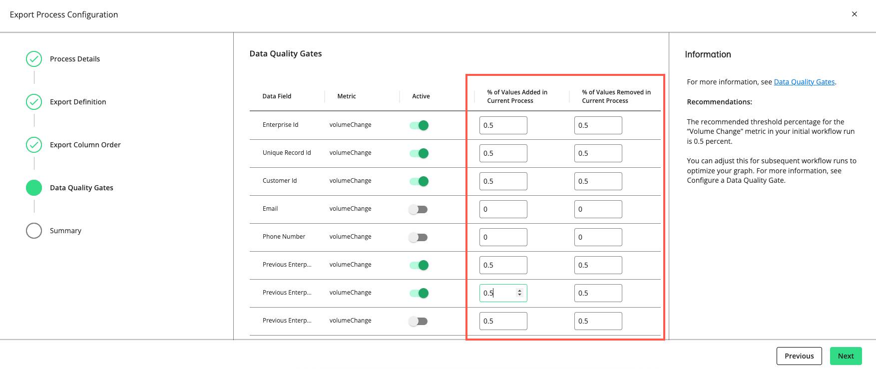Viewport: 876px width, 369px height.
Task: Click the Export Definition checkmark step icon
Action: [34, 102]
